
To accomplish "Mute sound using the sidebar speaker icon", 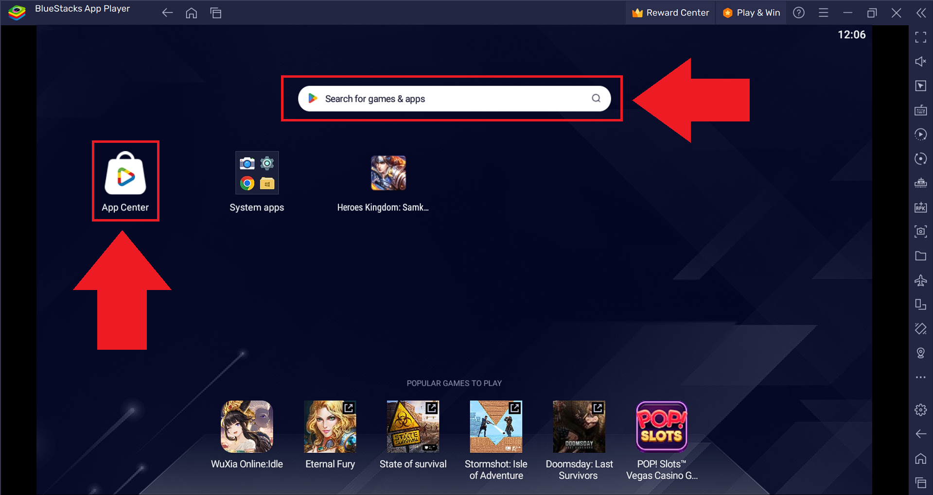I will point(920,61).
